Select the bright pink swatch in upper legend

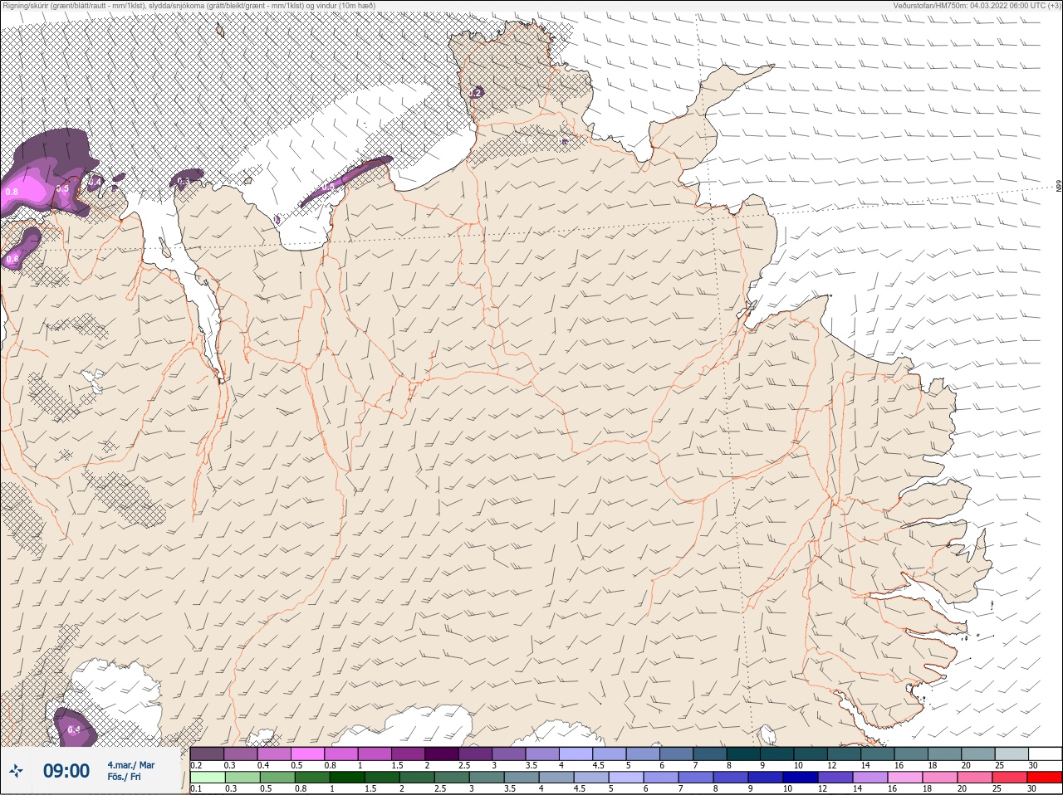pyautogui.click(x=308, y=753)
